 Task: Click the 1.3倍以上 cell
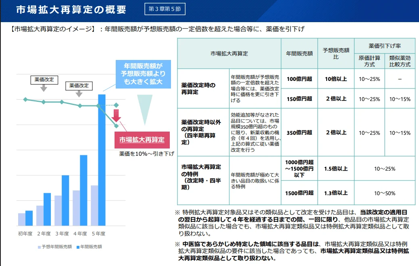(336, 193)
